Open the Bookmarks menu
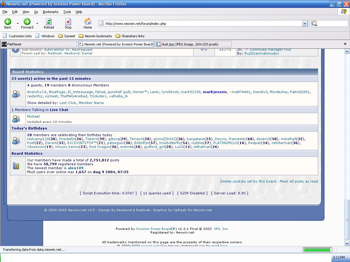 click(50, 12)
